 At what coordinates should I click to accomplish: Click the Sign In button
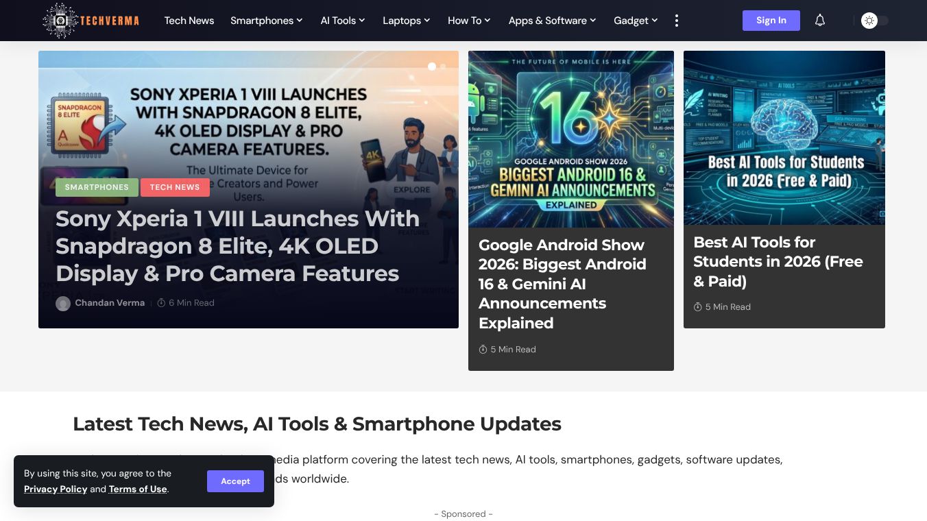pyautogui.click(x=771, y=21)
